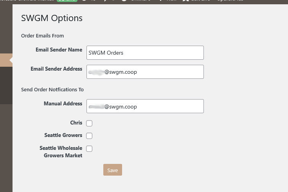
Task: Click the green badge in admin bar
Action: click(67, 1)
